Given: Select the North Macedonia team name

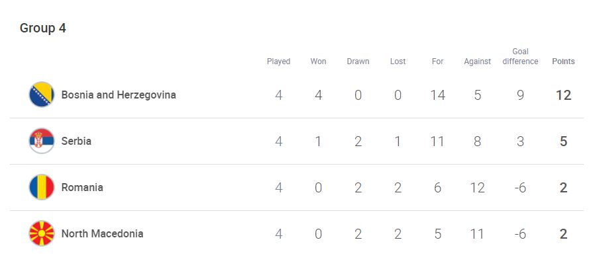Looking at the screenshot, I should point(102,233).
